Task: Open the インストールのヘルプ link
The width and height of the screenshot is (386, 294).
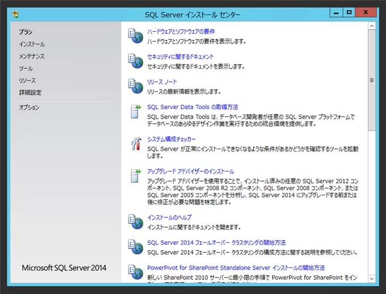Action: click(169, 217)
